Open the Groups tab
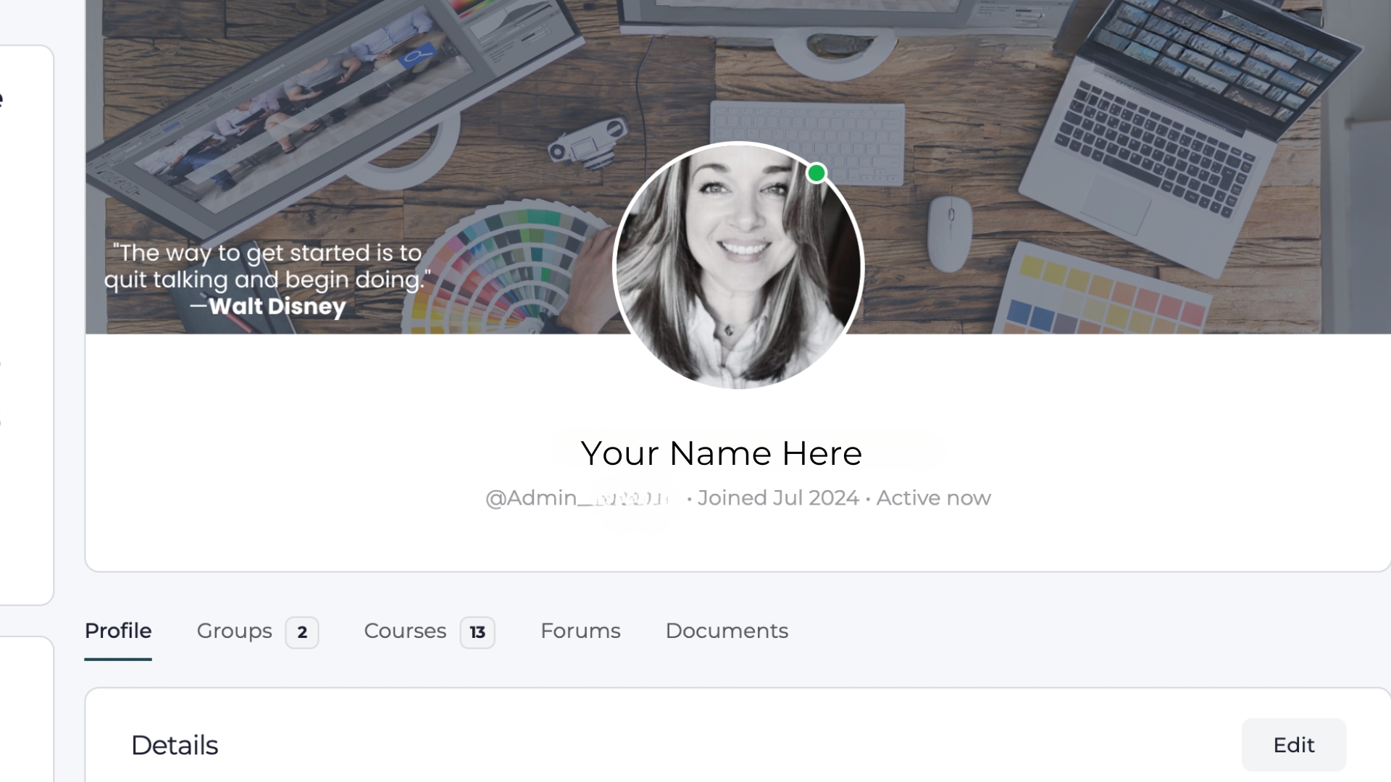The width and height of the screenshot is (1391, 782). pyautogui.click(x=234, y=631)
